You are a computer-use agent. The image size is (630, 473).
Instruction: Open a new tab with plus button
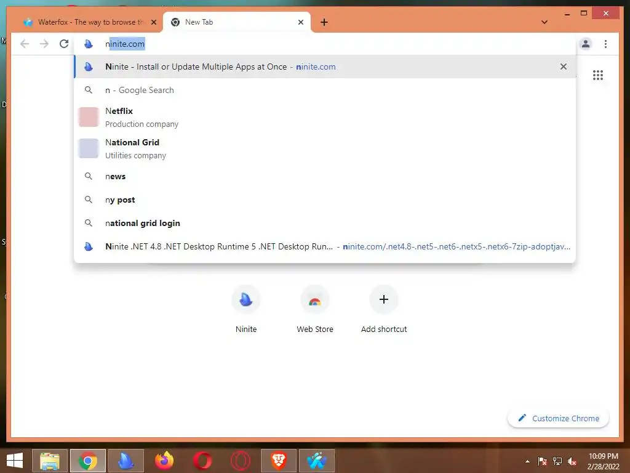pyautogui.click(x=324, y=22)
